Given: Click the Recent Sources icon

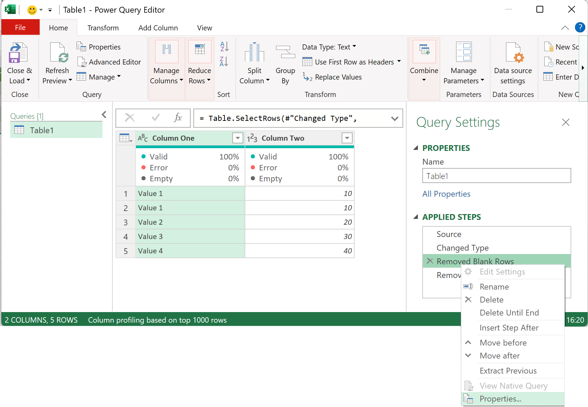Looking at the screenshot, I should 549,62.
